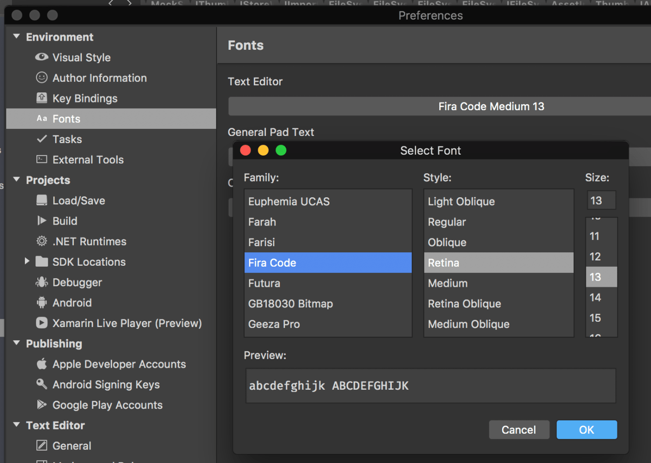651x463 pixels.
Task: Open the Tasks preferences page
Action: pos(67,139)
